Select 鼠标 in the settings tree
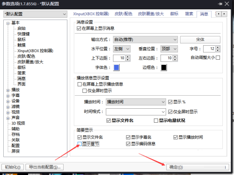Viewport: 234px width, 175px height. point(22,40)
